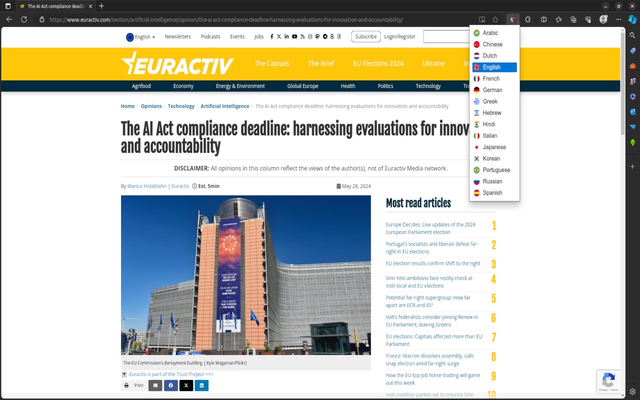Image resolution: width=640 pixels, height=400 pixels.
Task: Share article on LinkedIn button below image
Action: pos(201,385)
